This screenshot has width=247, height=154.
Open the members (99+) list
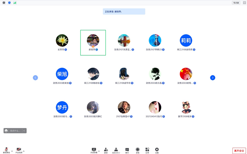(x=116, y=151)
